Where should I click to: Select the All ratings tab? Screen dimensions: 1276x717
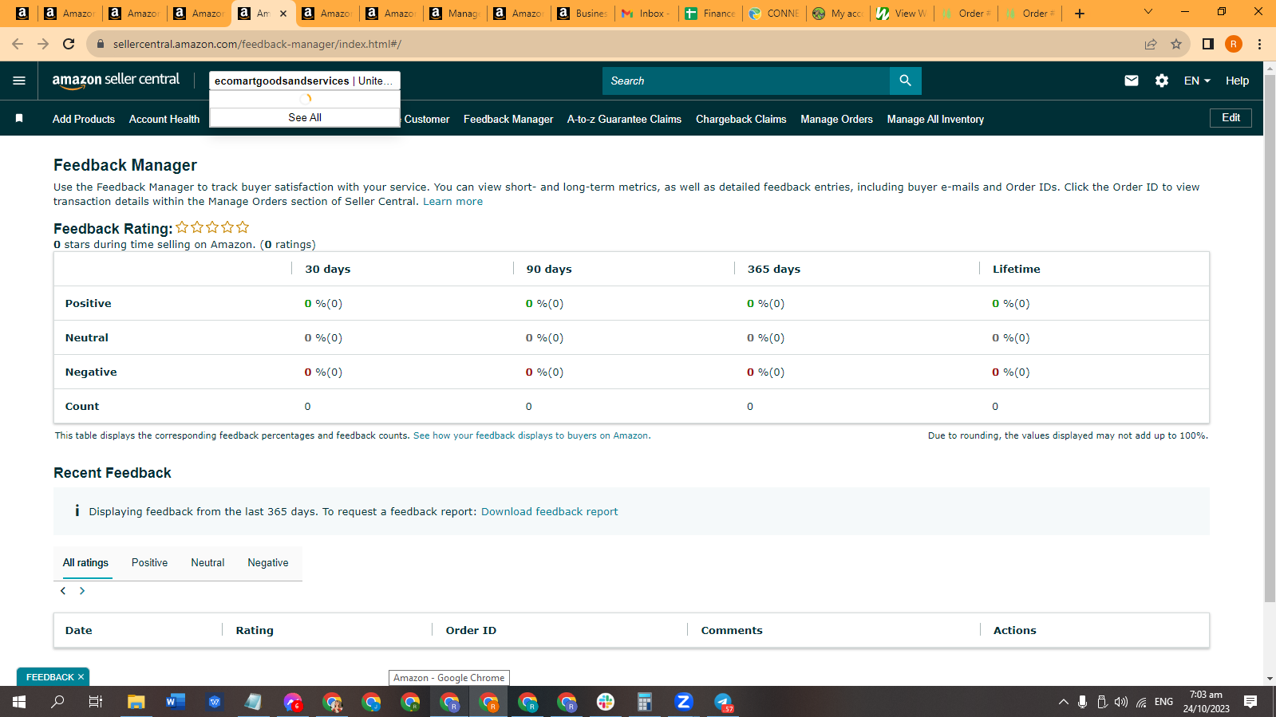point(85,562)
